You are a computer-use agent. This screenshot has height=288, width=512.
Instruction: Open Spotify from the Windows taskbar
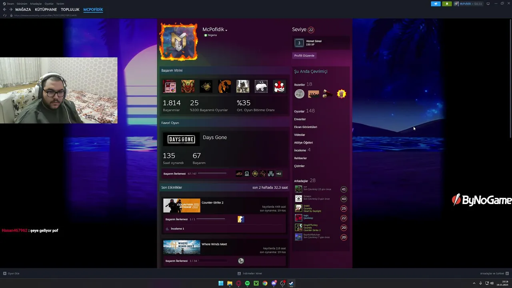point(247,283)
